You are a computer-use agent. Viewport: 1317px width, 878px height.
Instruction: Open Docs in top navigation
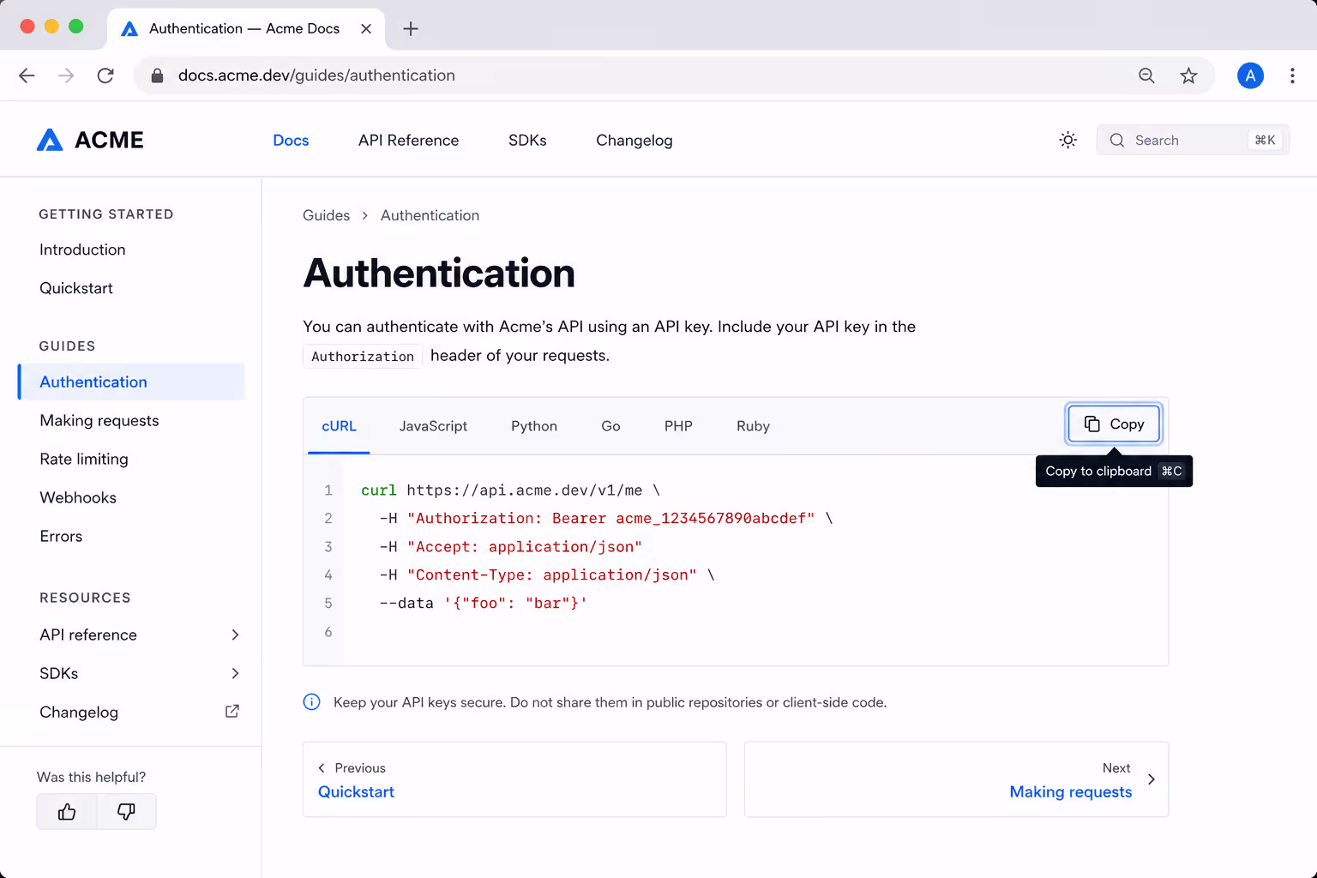(x=291, y=141)
